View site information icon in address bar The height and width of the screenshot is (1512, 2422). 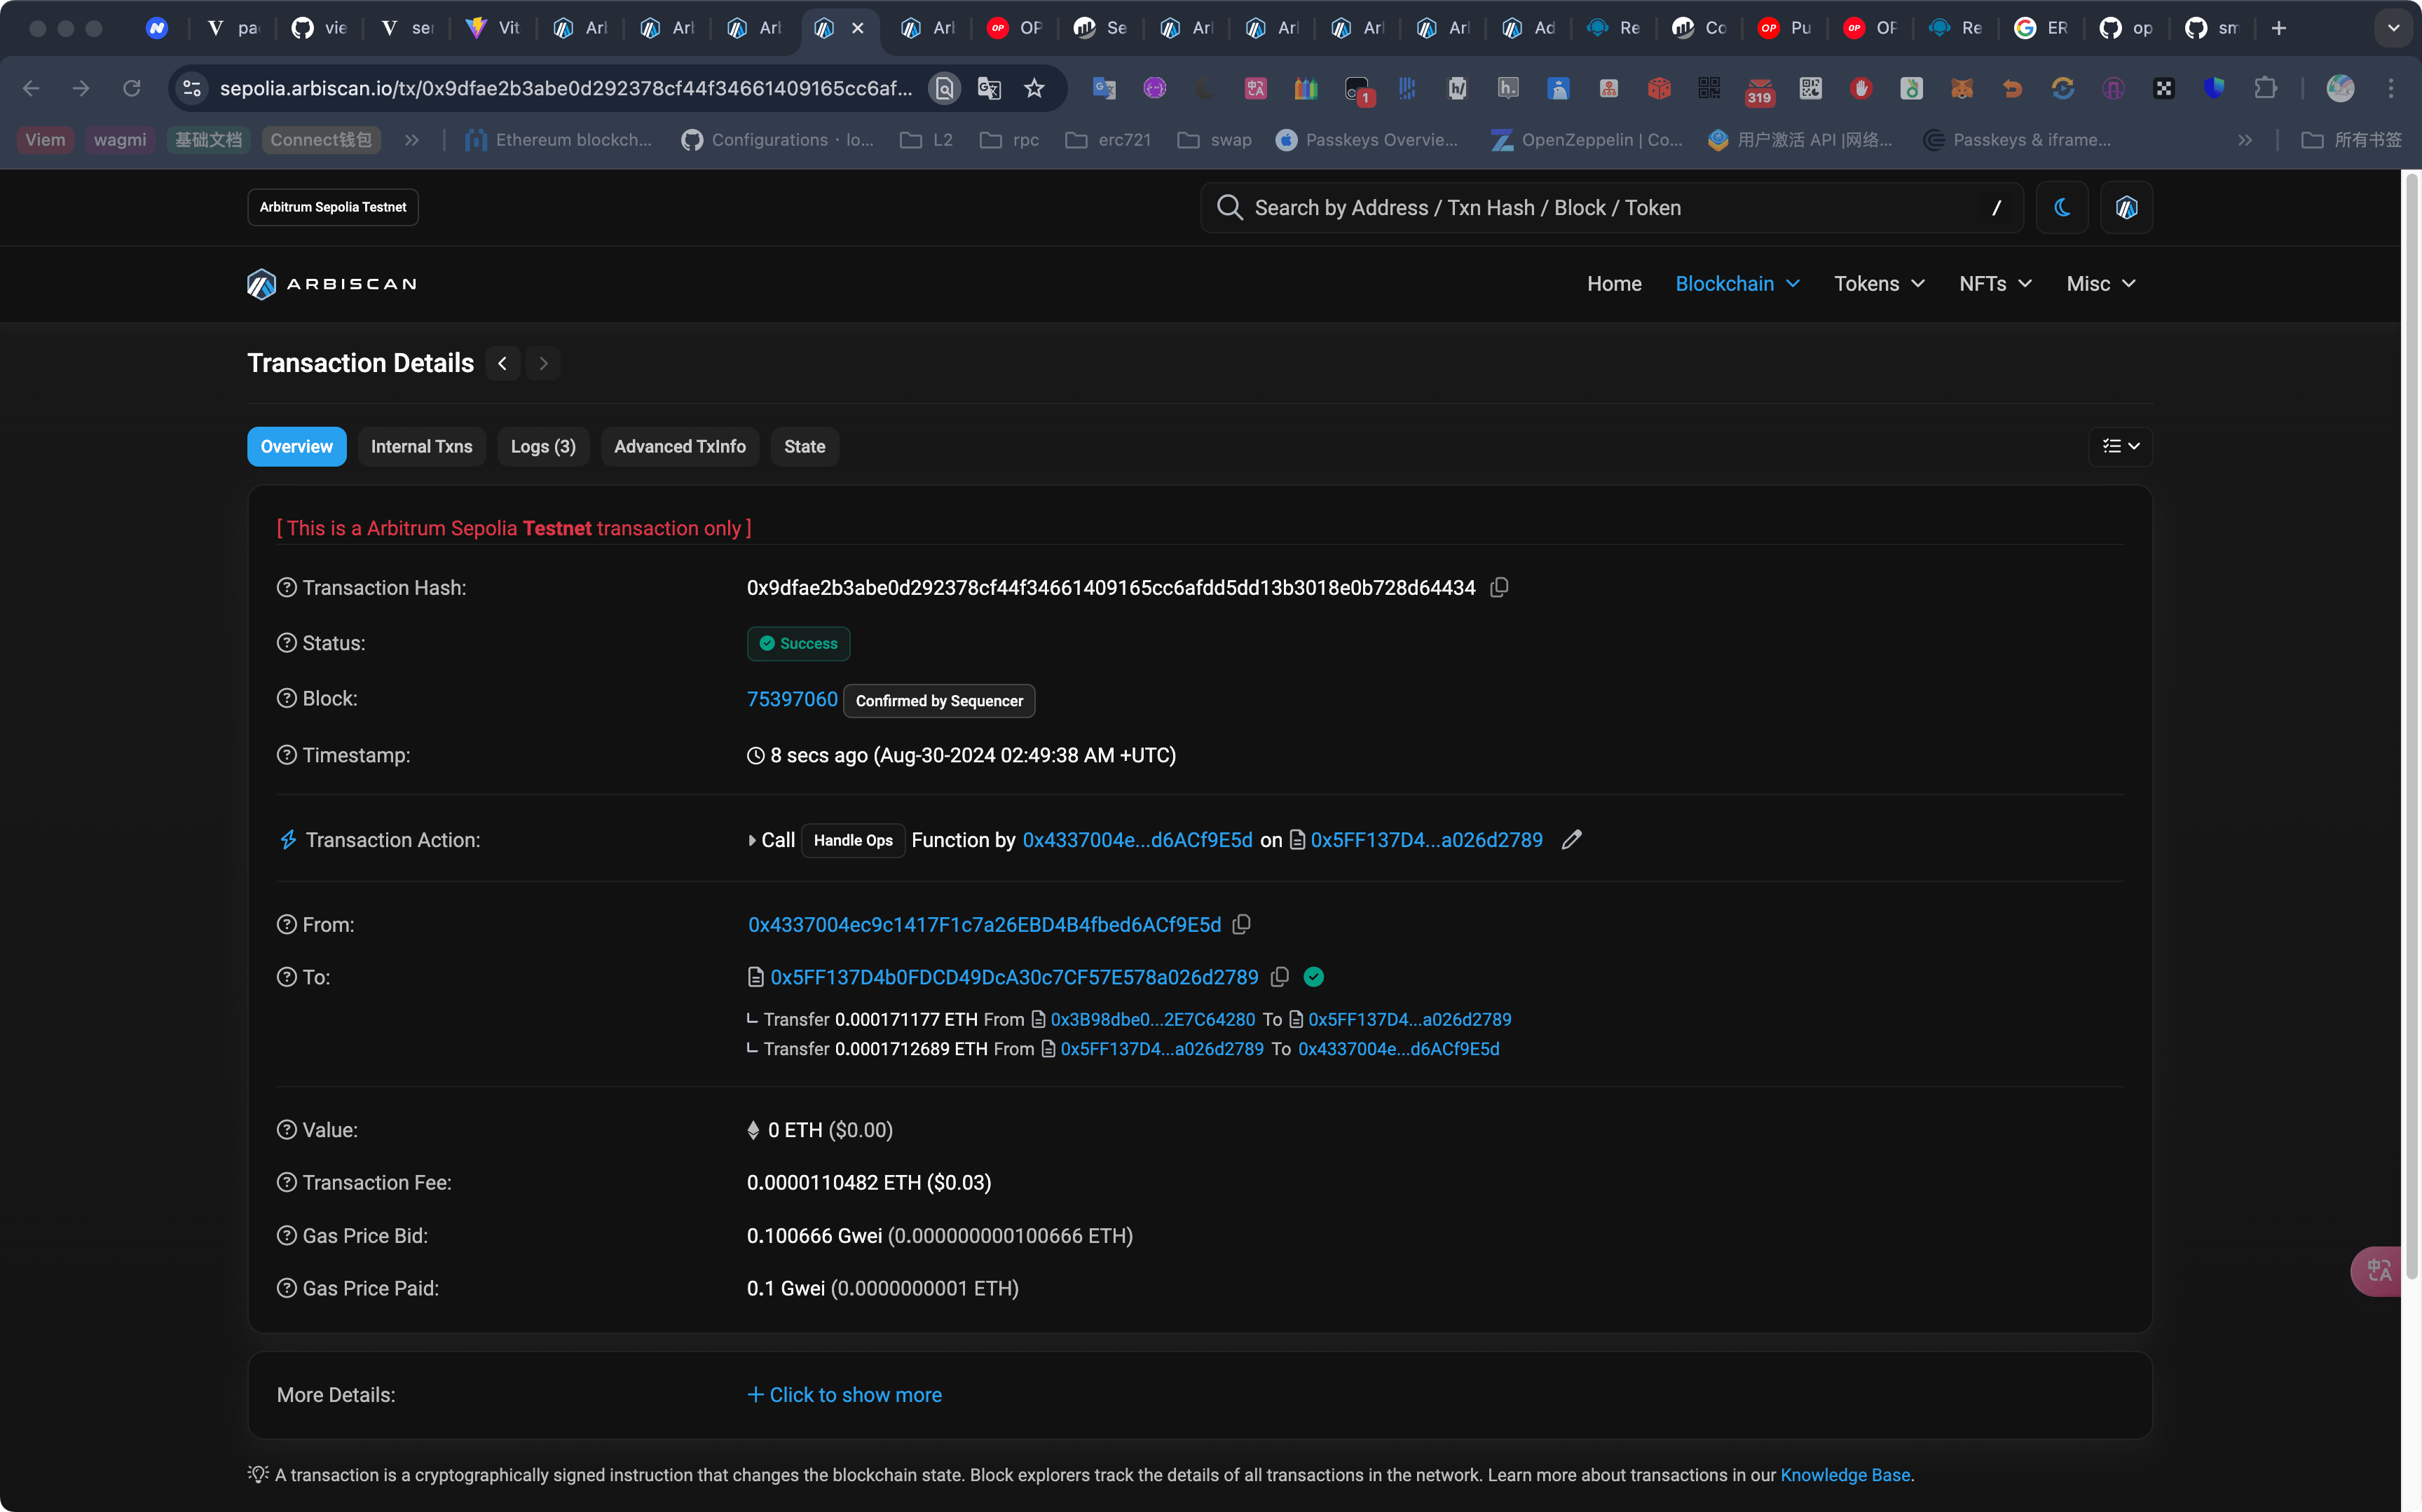(192, 88)
